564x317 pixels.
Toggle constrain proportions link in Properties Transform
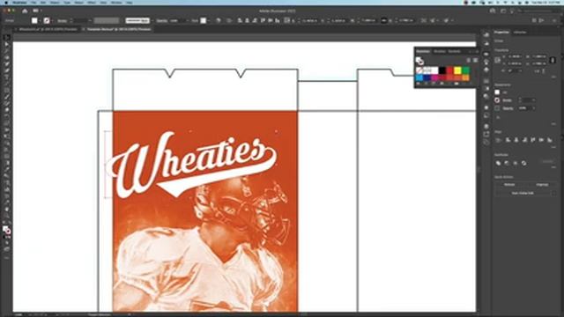tap(553, 60)
